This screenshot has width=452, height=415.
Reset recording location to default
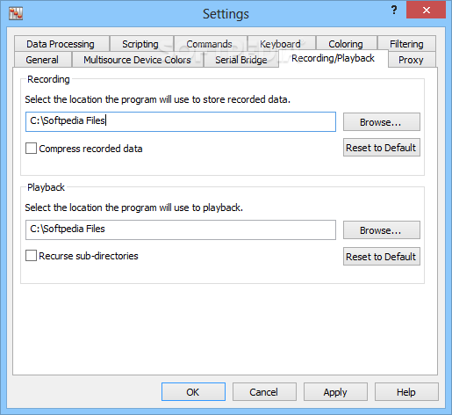(382, 148)
